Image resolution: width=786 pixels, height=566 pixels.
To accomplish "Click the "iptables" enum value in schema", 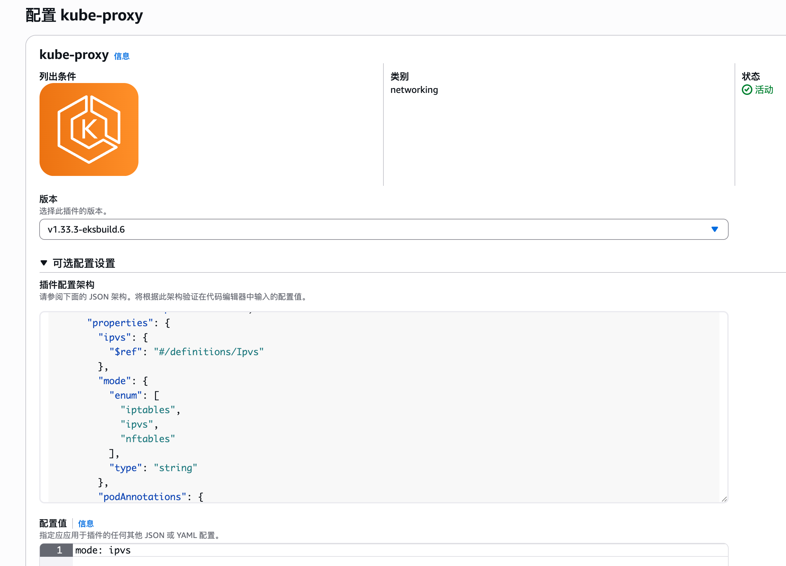I will [148, 410].
